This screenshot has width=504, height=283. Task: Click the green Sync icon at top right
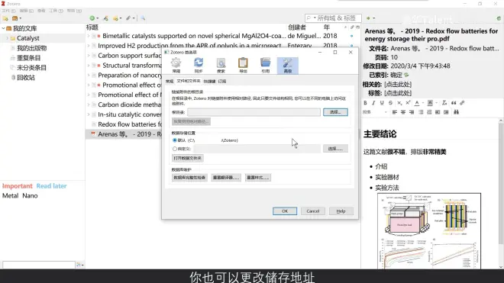coord(499,18)
